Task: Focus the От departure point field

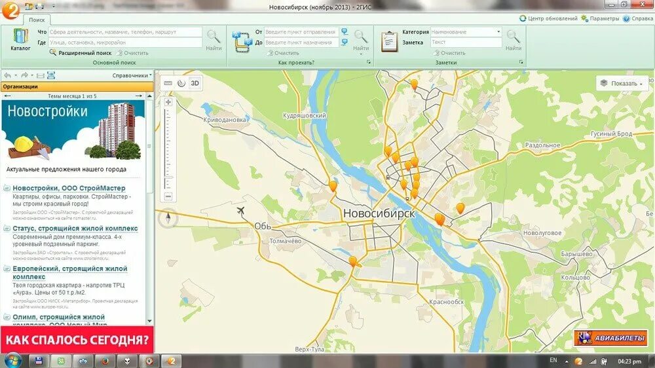Action: pyautogui.click(x=301, y=31)
